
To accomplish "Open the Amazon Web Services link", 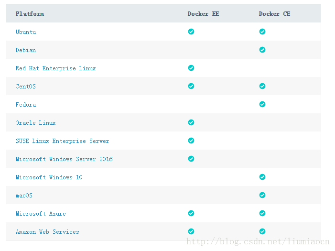I will point(47,232).
